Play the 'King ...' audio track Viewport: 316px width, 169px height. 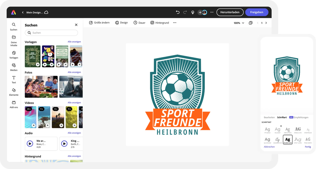pyautogui.click(x=64, y=144)
